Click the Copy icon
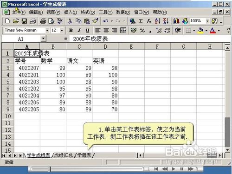The height and width of the screenshot is (174, 232). pyautogui.click(x=78, y=21)
